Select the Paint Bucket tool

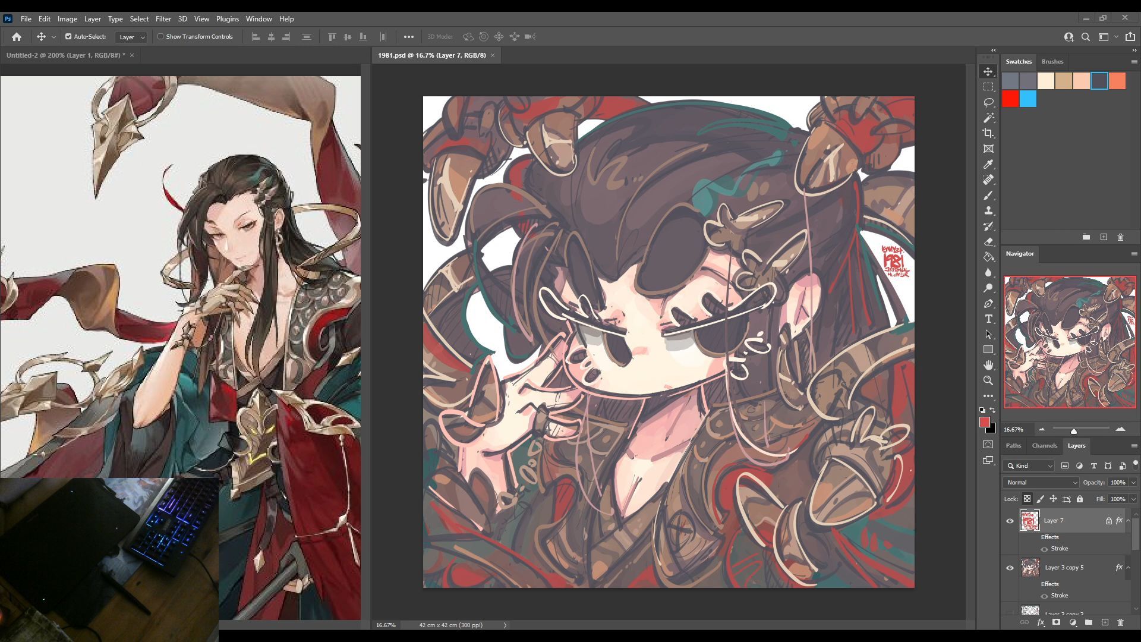[988, 257]
